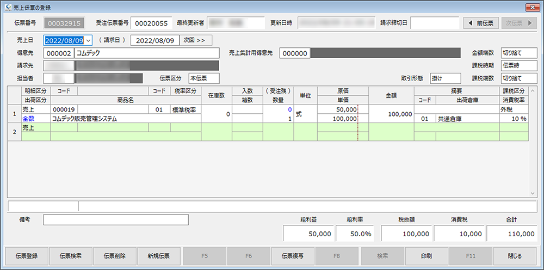
Task: Click the 受注伝票番号 field 00020055
Action: click(x=151, y=23)
